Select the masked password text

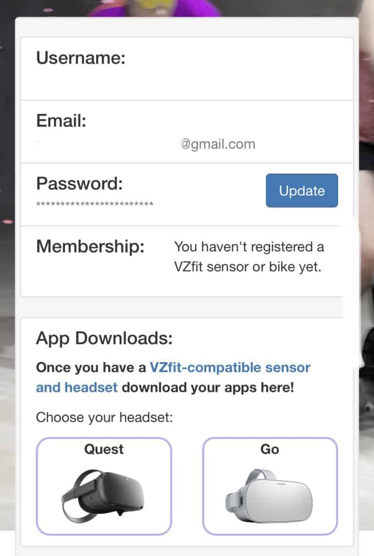95,204
